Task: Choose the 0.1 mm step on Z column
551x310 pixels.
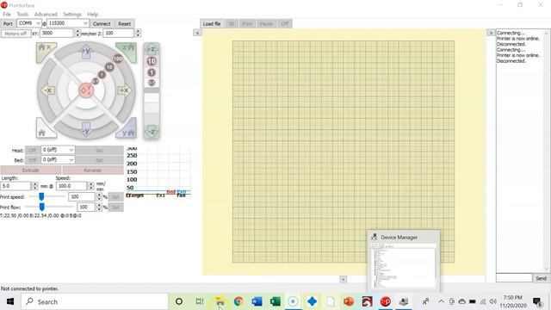Action: pyautogui.click(x=152, y=83)
